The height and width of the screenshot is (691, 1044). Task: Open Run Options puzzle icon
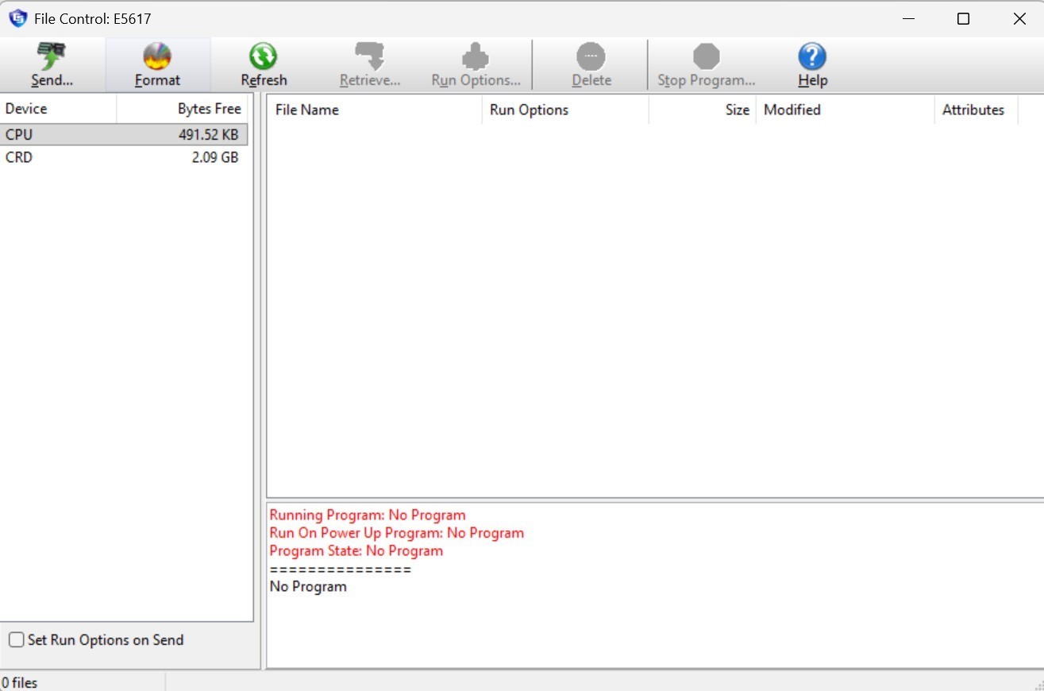[x=476, y=57]
